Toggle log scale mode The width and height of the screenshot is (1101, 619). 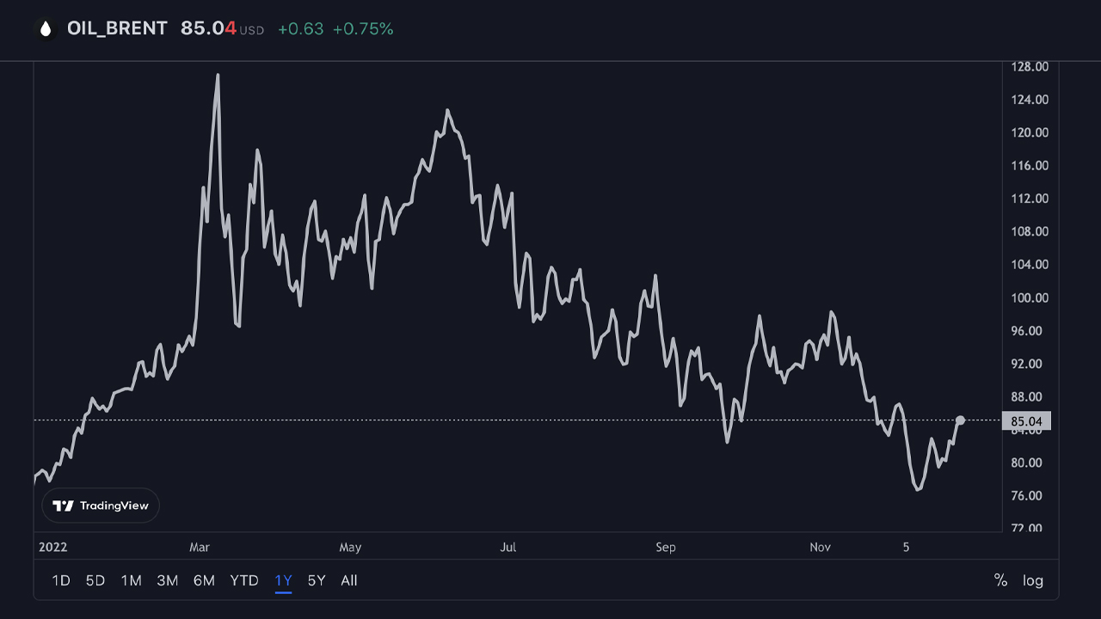tap(1033, 580)
